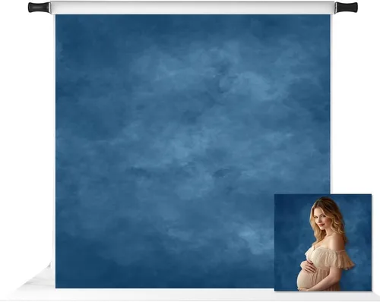The width and height of the screenshot is (380, 302).
Task: Click the pregnant woman inset thumbnail
Action: pos(323,243)
